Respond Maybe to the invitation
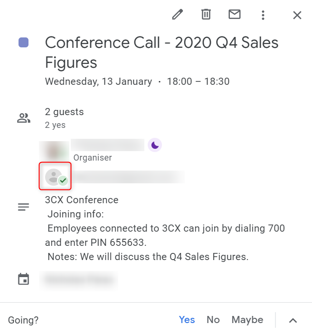 point(247,320)
